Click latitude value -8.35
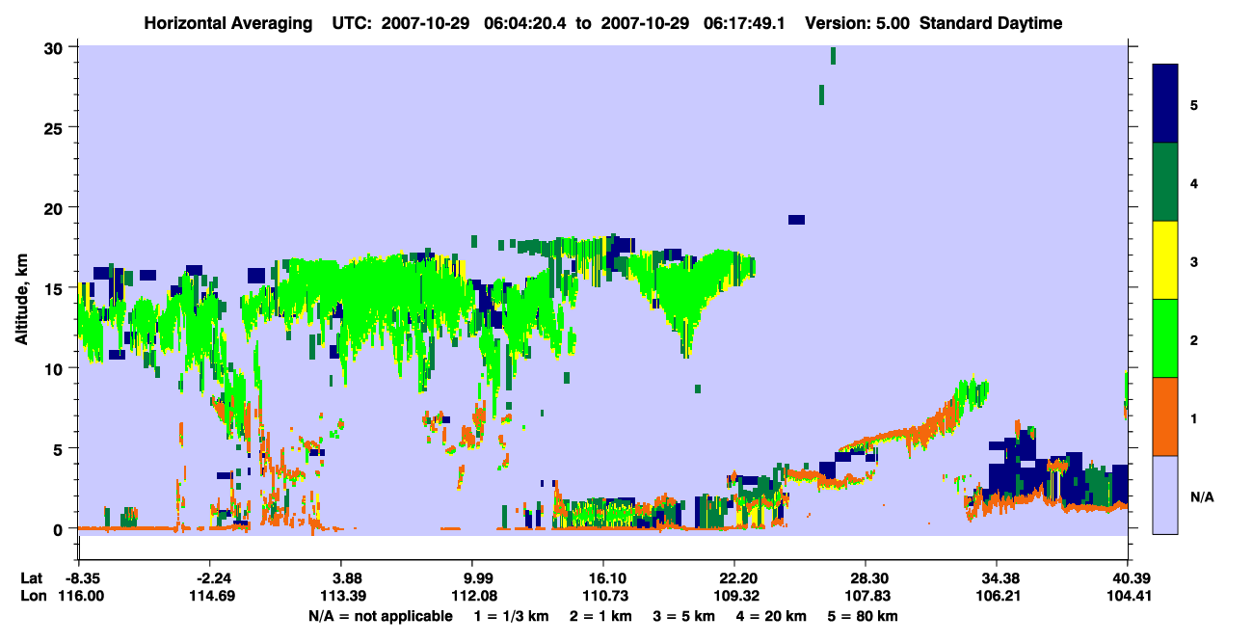 click(x=80, y=578)
